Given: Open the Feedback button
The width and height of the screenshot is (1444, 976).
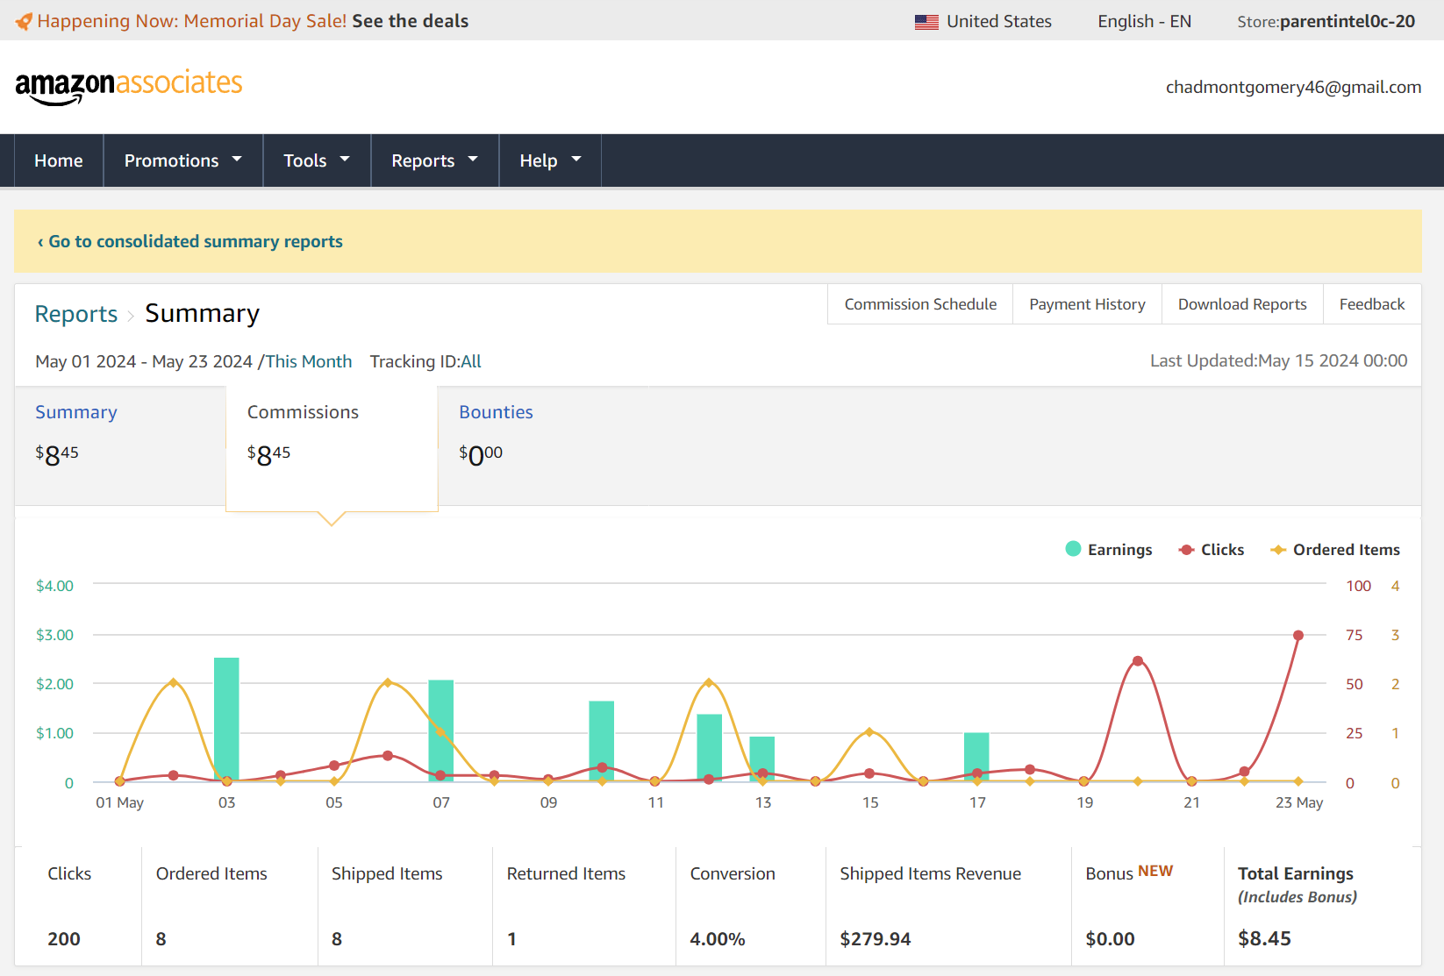Looking at the screenshot, I should point(1372,304).
